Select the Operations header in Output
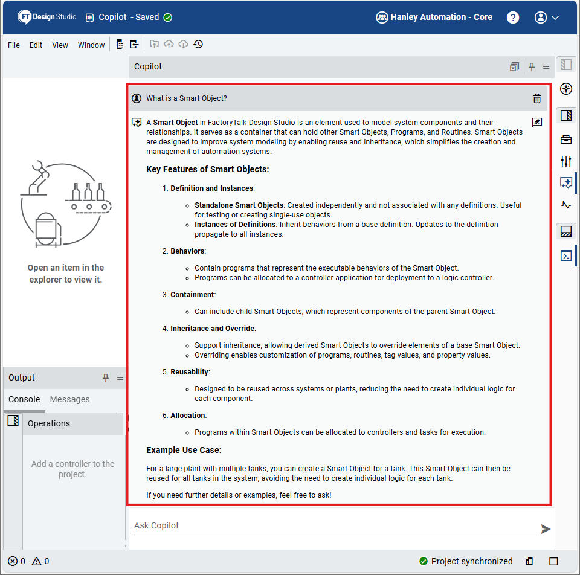The image size is (580, 575). 72,423
